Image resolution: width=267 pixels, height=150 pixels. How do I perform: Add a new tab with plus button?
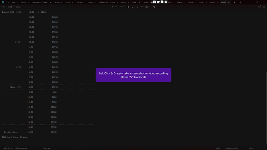(240, 2)
